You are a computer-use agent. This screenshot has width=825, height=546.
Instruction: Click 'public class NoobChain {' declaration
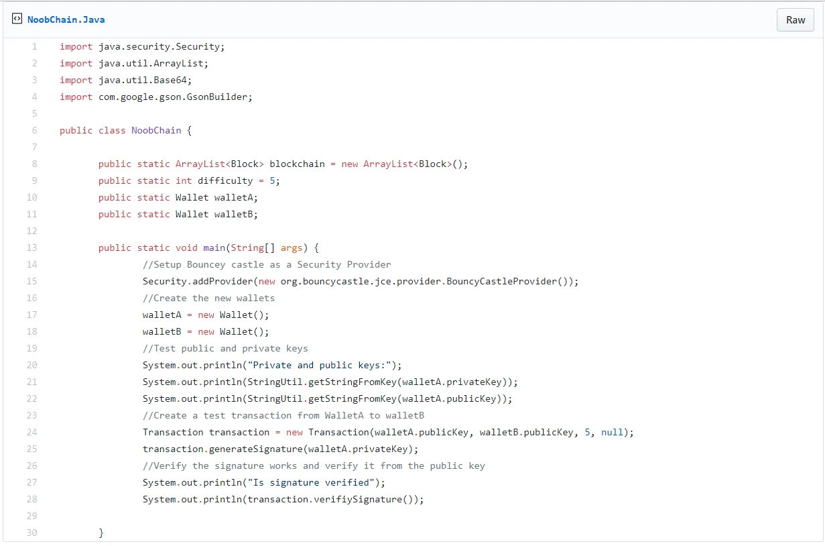126,130
